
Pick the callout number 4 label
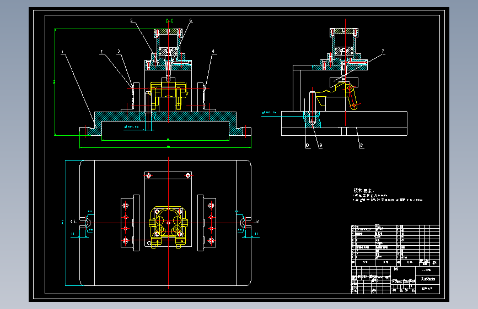[x=213, y=51]
